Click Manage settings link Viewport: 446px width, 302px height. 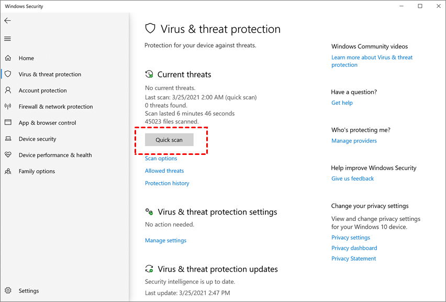pyautogui.click(x=165, y=240)
